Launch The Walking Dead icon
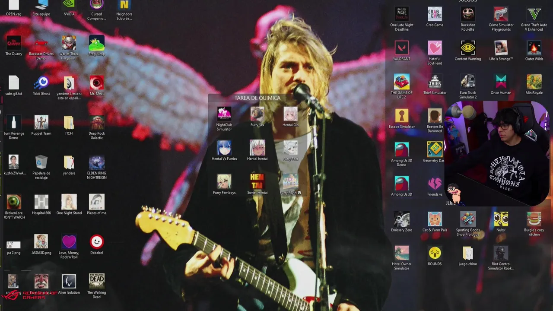Image resolution: width=553 pixels, height=311 pixels. 96,282
